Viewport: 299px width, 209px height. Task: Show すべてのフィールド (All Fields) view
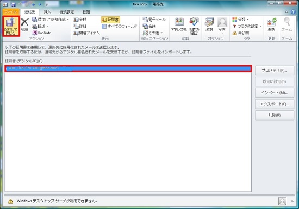tap(120, 26)
